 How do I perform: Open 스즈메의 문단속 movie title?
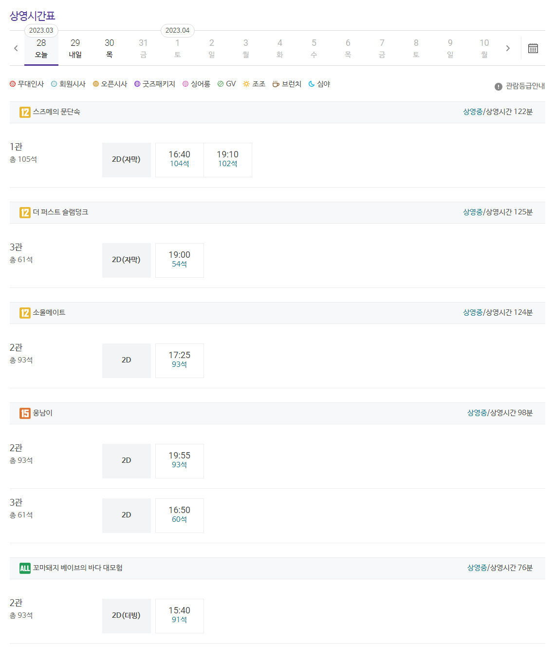pos(56,112)
